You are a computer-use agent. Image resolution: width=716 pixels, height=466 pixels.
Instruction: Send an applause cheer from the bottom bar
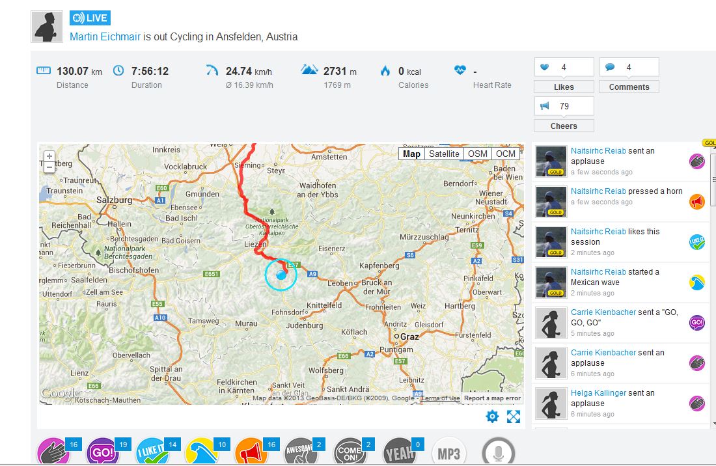(54, 452)
